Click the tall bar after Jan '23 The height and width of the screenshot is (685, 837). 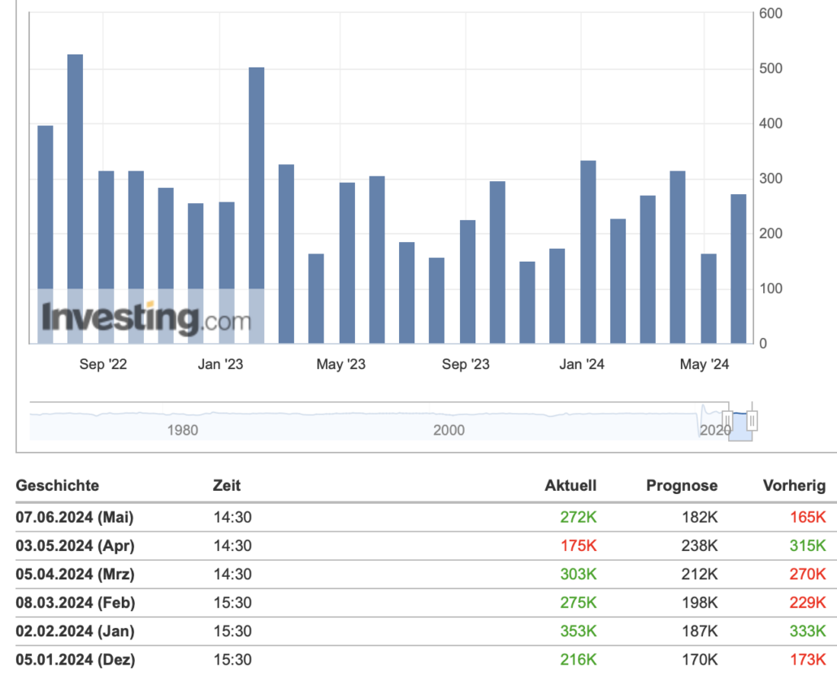click(x=256, y=205)
